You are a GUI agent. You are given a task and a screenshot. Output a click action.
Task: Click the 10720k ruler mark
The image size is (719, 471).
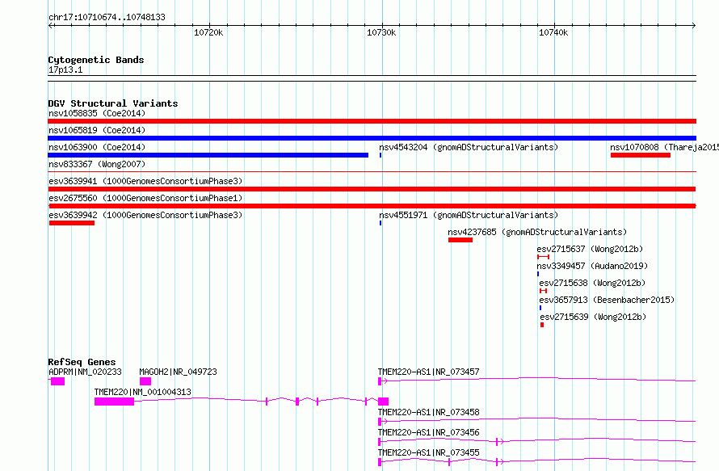pos(208,32)
